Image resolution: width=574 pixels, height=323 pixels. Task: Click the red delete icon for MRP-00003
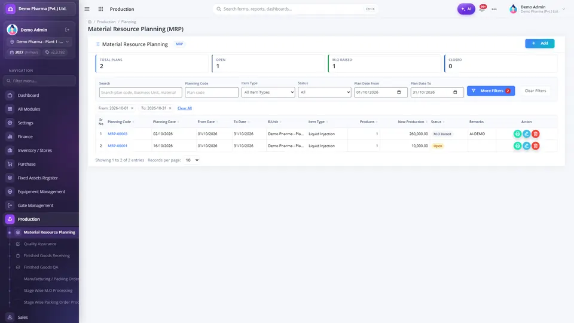tap(536, 134)
